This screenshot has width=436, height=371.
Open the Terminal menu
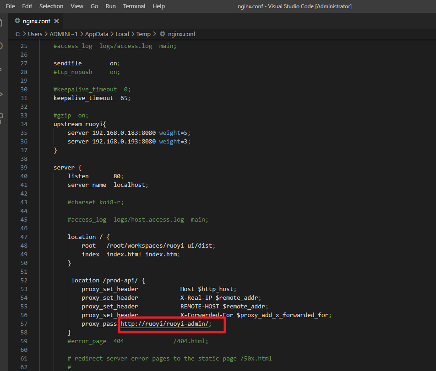[x=134, y=6]
